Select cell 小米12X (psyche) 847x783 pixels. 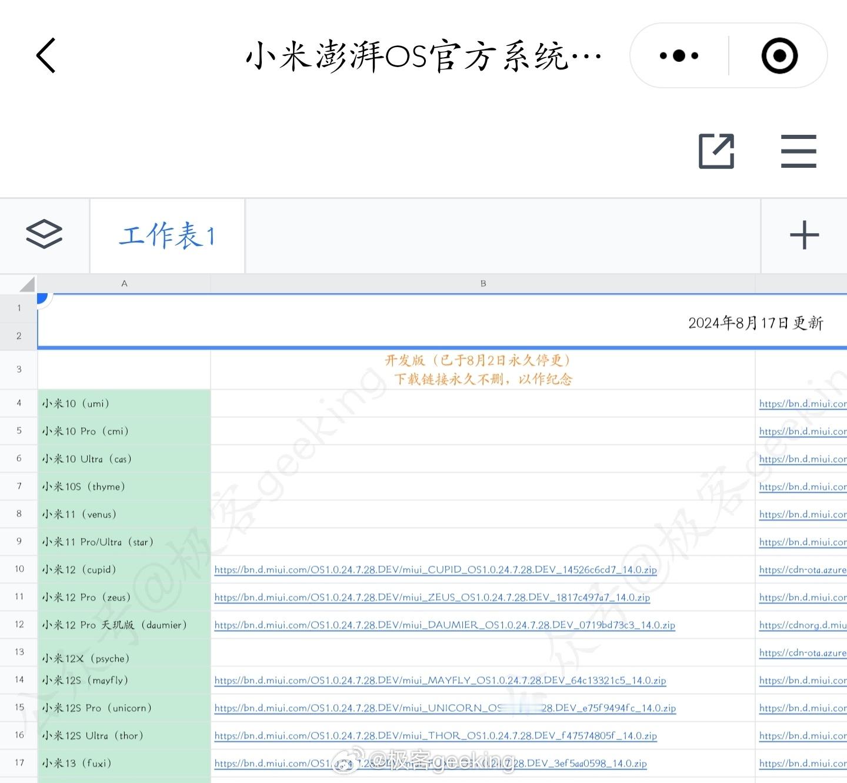coord(124,652)
